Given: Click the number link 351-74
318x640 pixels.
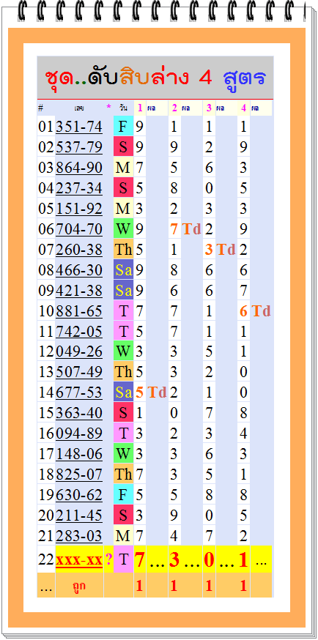Looking at the screenshot, I should point(79,127).
